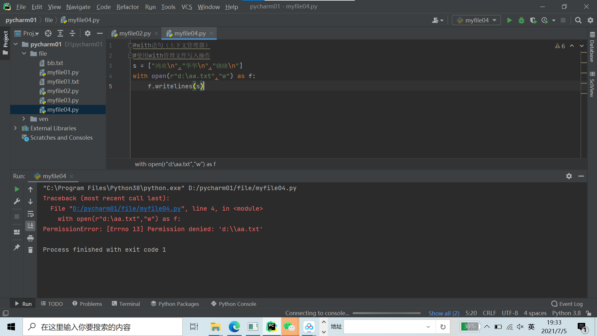Collapse all in Project panel
Viewport: 597px width, 336px height.
pyautogui.click(x=72, y=33)
